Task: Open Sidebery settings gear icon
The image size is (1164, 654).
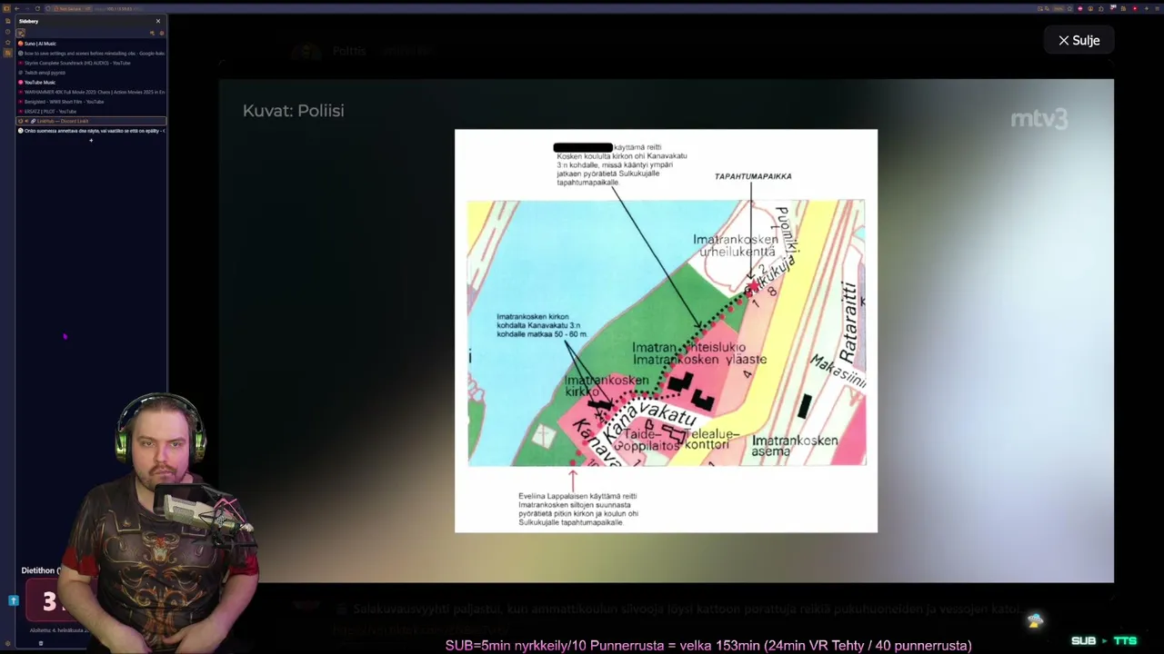Action: 162,34
